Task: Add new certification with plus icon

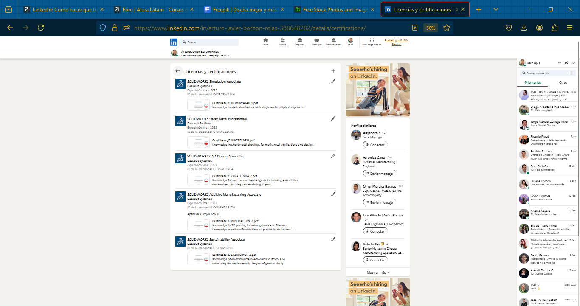Action: pos(333,71)
